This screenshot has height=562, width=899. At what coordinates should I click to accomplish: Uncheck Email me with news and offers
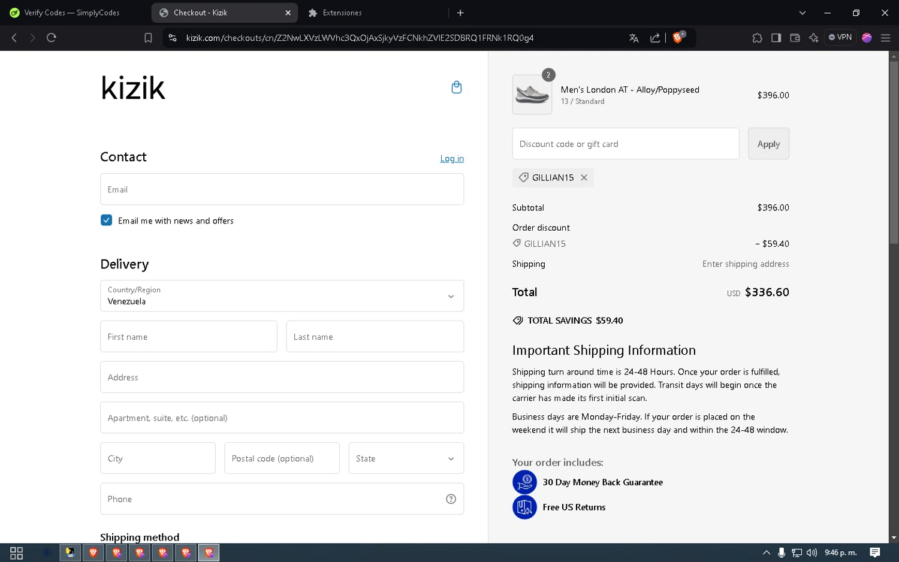[x=106, y=220]
